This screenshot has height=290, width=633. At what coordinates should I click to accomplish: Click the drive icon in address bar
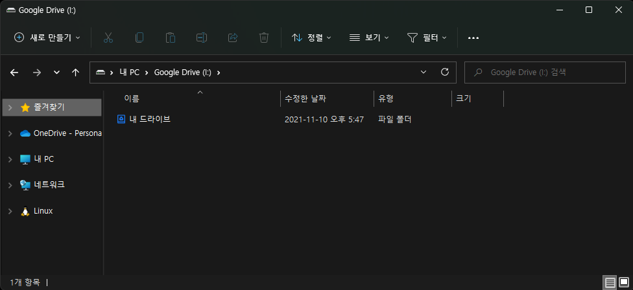(100, 72)
